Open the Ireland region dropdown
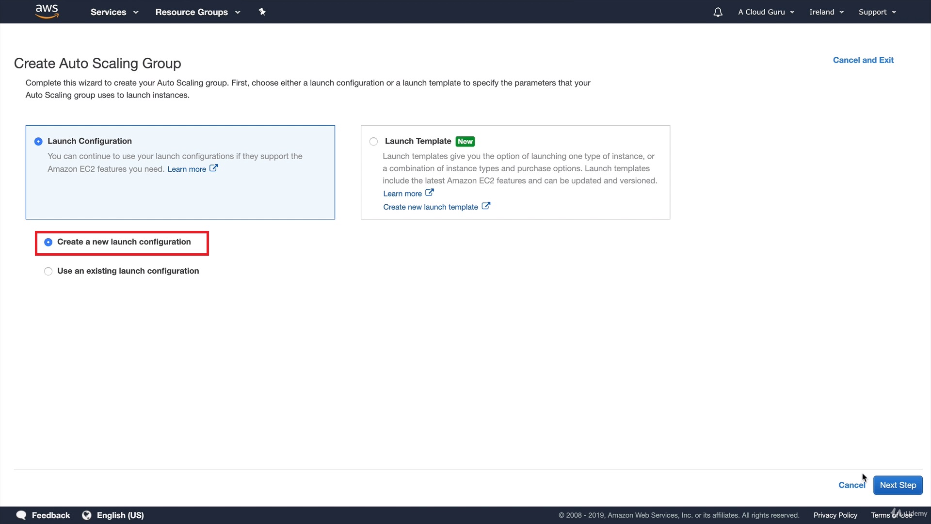 [x=826, y=12]
